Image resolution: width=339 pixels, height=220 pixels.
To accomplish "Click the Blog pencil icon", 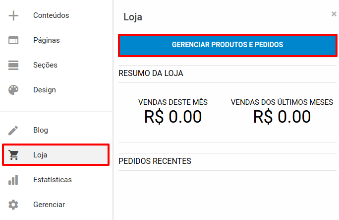I will [x=13, y=130].
